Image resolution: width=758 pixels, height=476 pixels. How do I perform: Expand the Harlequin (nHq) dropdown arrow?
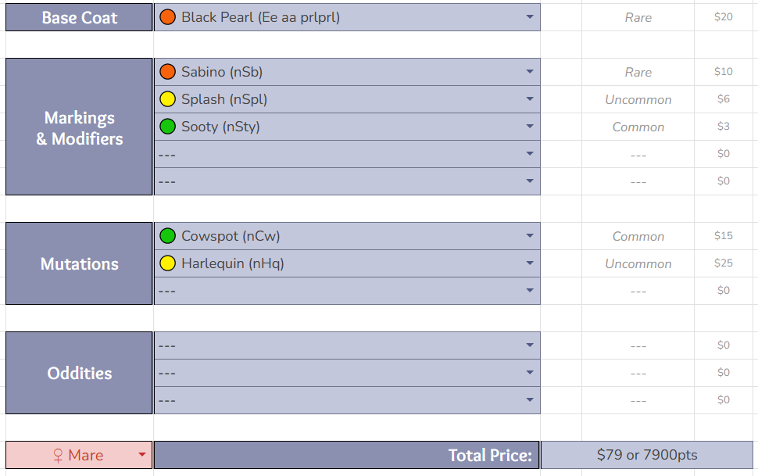click(x=529, y=263)
